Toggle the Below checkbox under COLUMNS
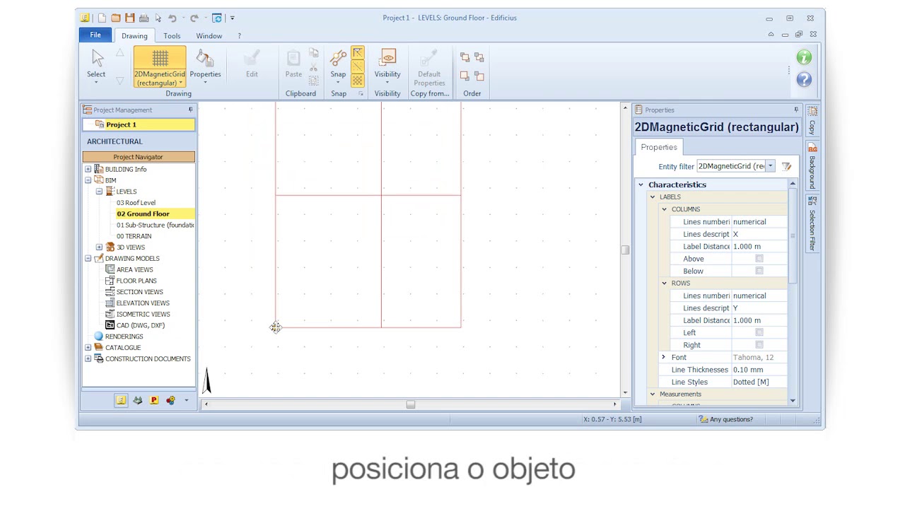The image size is (905, 509). click(759, 271)
